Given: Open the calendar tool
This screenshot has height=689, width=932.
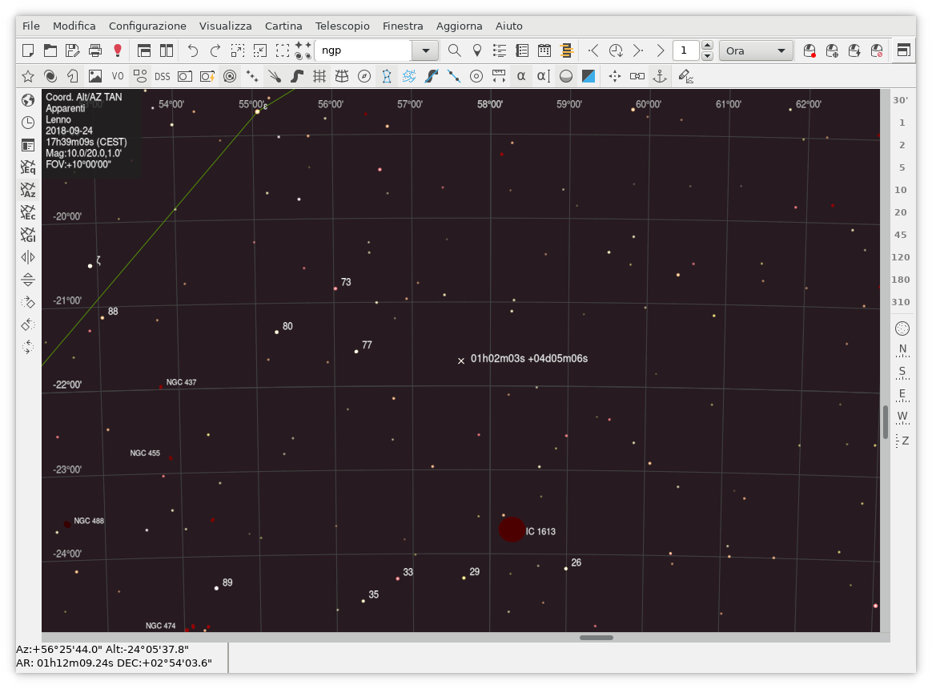Looking at the screenshot, I should 544,50.
